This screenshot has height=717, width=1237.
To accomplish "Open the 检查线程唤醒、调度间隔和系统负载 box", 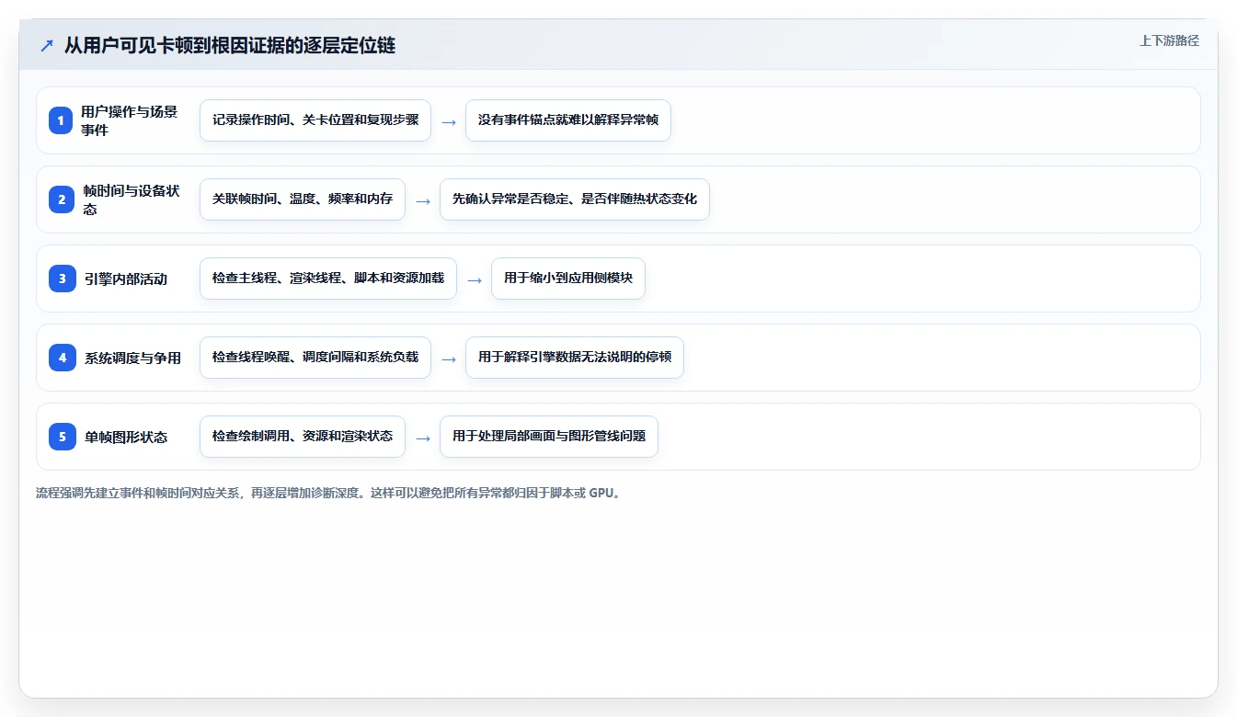I will tap(315, 358).
